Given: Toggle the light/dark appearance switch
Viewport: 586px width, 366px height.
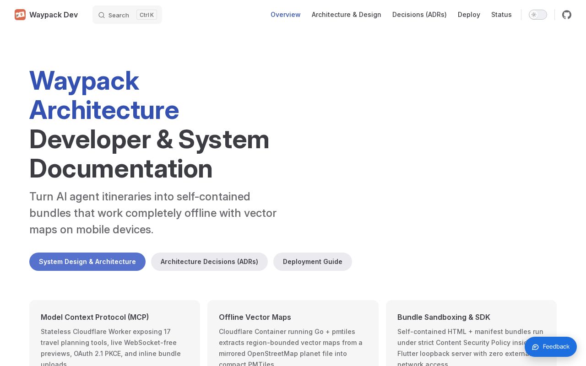Looking at the screenshot, I should [538, 15].
